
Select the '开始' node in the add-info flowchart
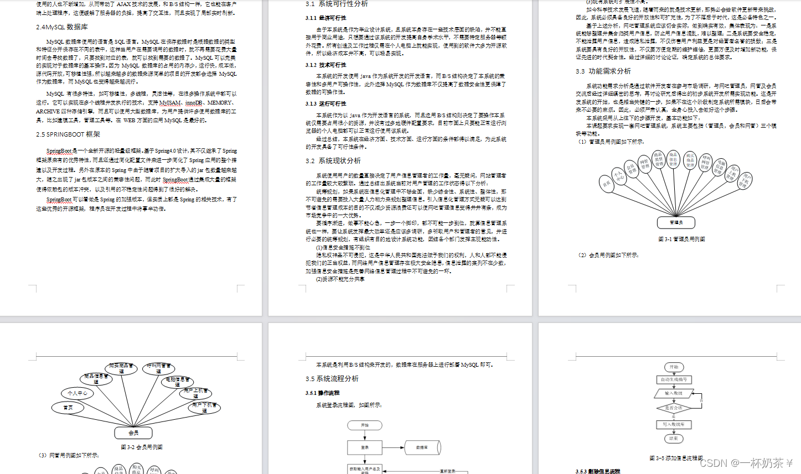(x=674, y=367)
